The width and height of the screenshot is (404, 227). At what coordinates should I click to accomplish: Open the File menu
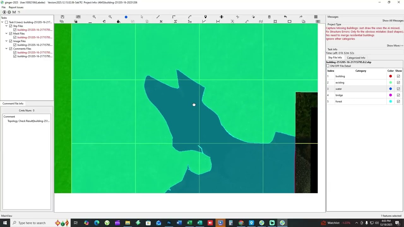click(3, 7)
